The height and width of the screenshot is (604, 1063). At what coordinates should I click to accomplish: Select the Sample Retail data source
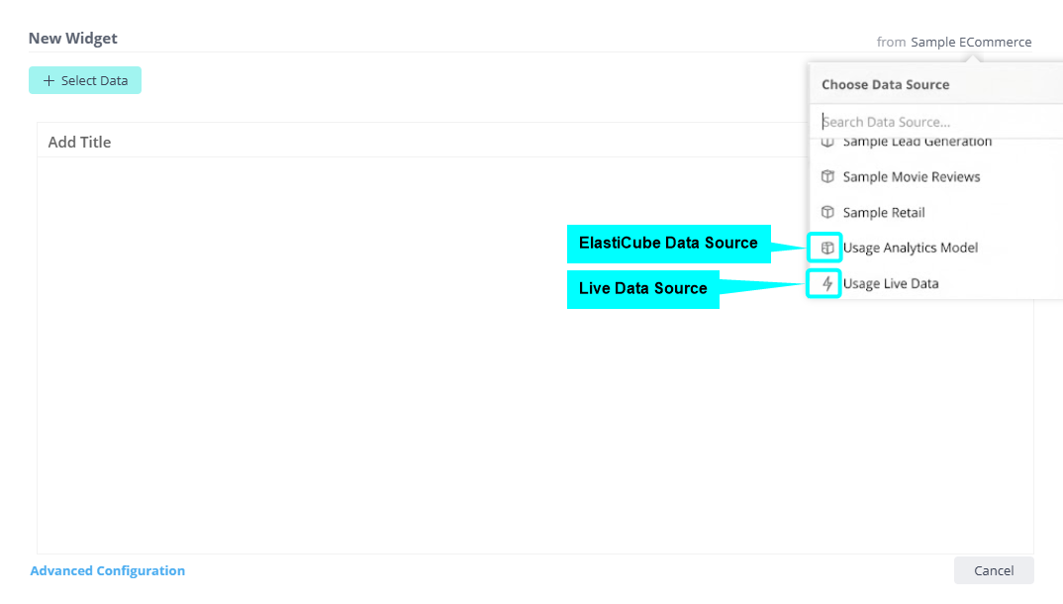click(x=883, y=212)
